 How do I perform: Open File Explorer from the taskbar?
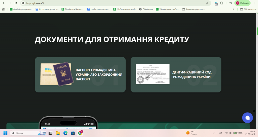[x=58, y=133]
